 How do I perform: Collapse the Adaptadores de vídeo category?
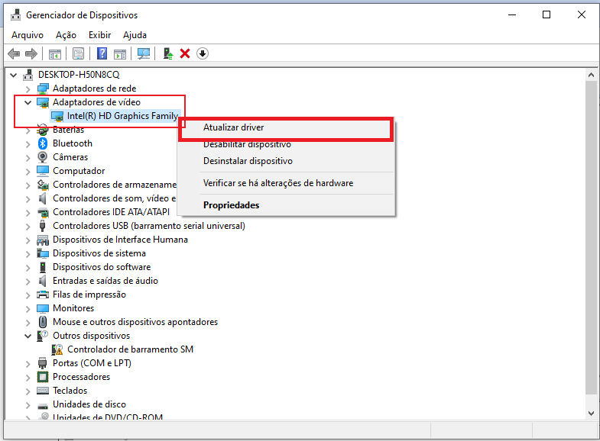(28, 102)
